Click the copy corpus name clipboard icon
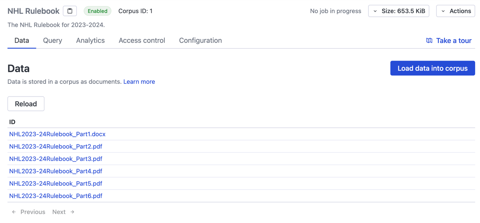Image resolution: width=480 pixels, height=223 pixels. click(x=70, y=11)
